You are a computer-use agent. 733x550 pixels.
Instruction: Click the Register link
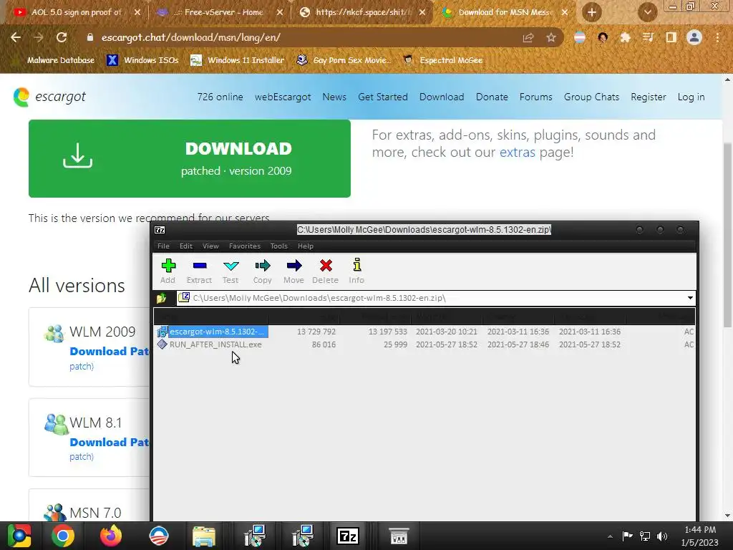[x=649, y=97]
